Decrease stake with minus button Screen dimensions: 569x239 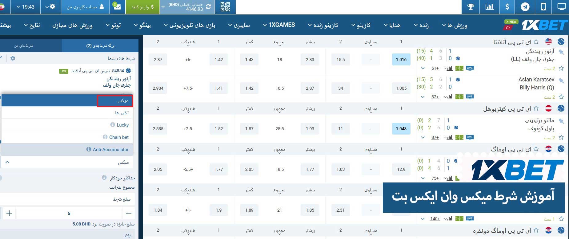pyautogui.click(x=129, y=213)
